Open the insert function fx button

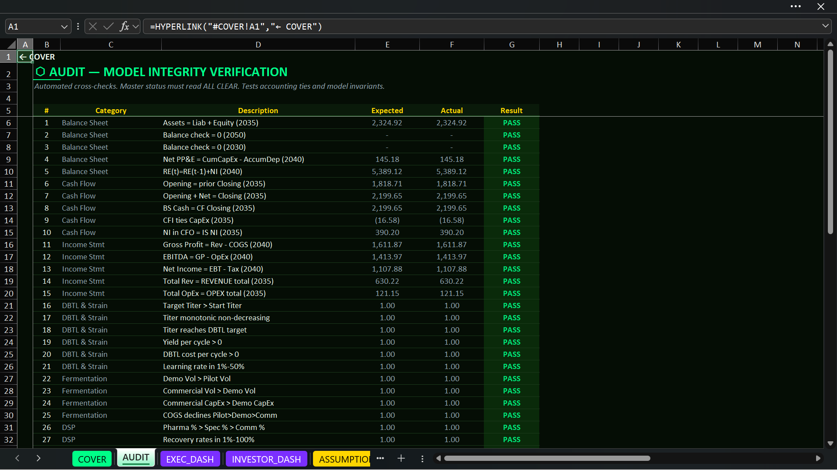coord(125,27)
